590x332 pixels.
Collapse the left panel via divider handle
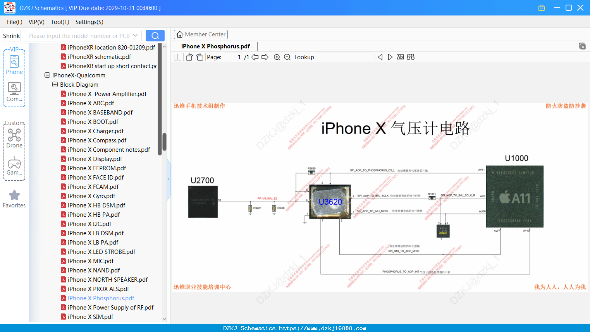point(169,179)
